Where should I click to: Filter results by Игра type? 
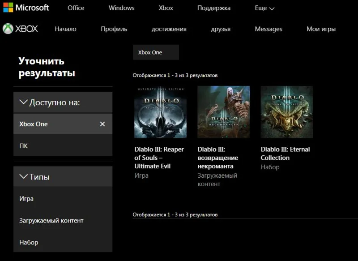coord(26,199)
